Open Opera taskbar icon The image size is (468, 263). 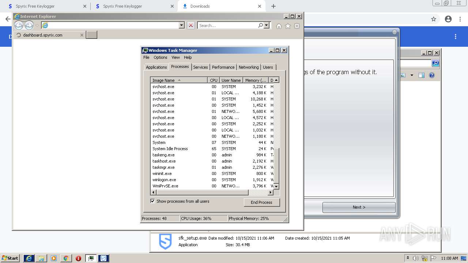click(78, 258)
